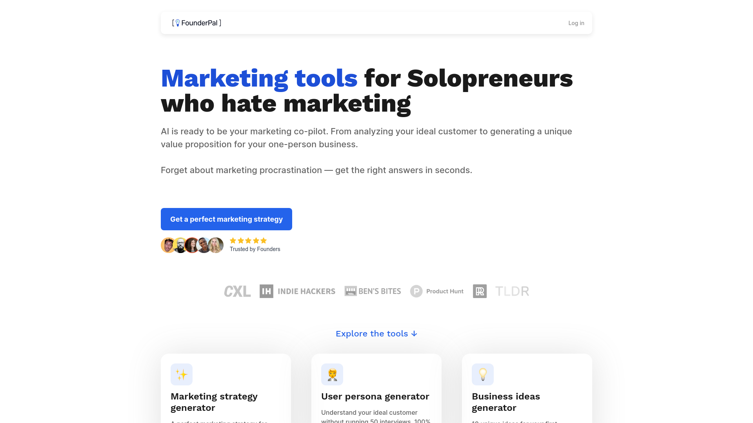Open User persona generator card title
This screenshot has width=753, height=423.
[375, 396]
